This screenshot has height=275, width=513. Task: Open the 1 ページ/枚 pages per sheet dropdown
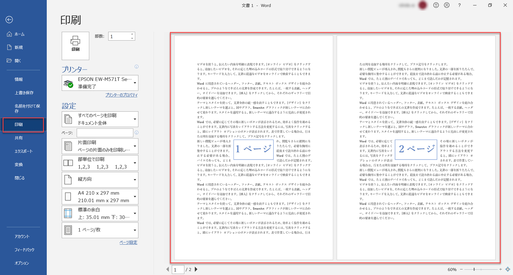[100, 230]
